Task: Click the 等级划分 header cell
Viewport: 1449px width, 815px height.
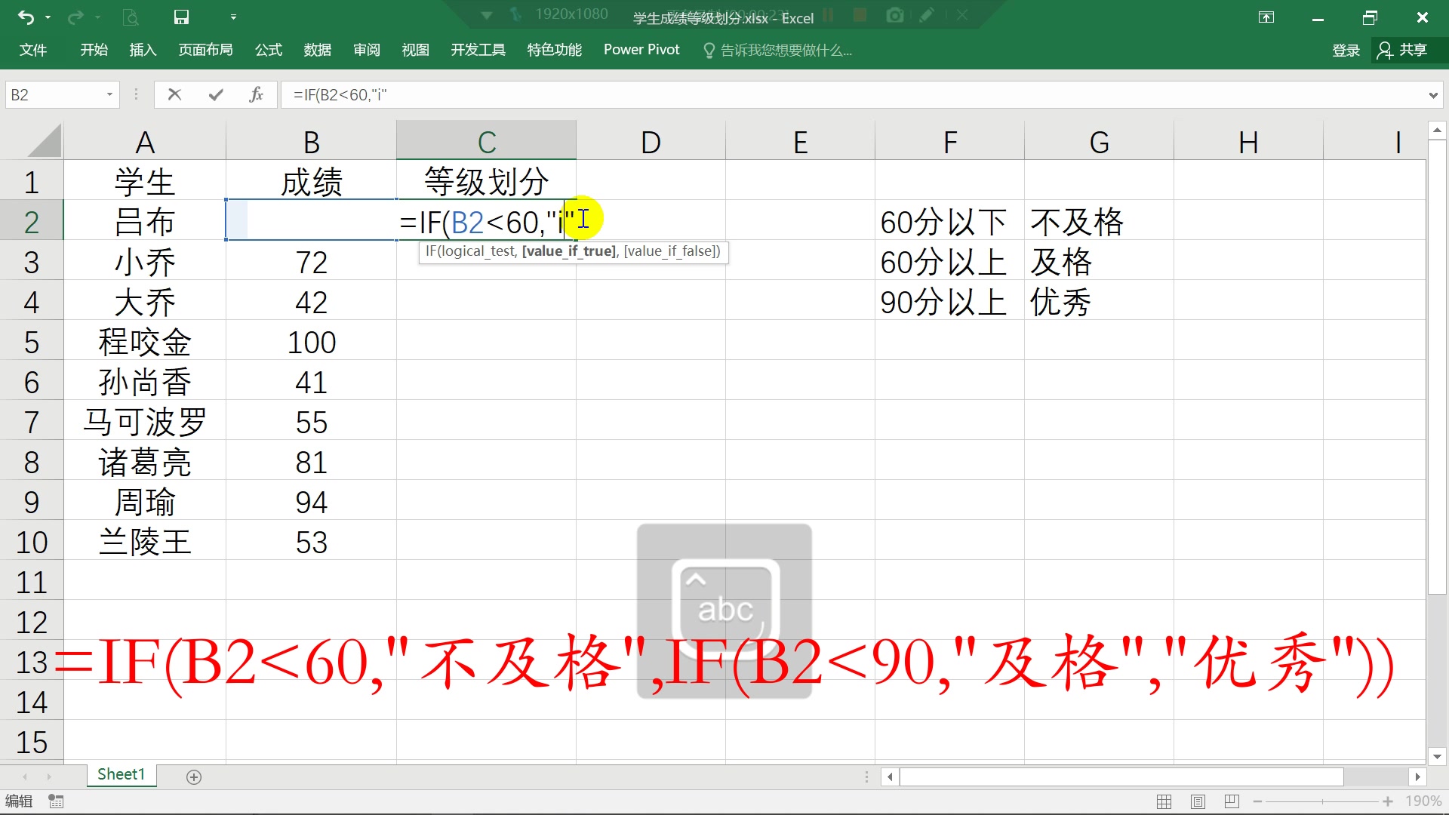Action: coord(486,182)
